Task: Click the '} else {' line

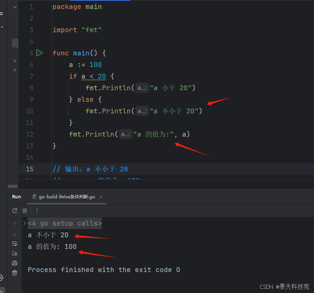Action: click(85, 100)
